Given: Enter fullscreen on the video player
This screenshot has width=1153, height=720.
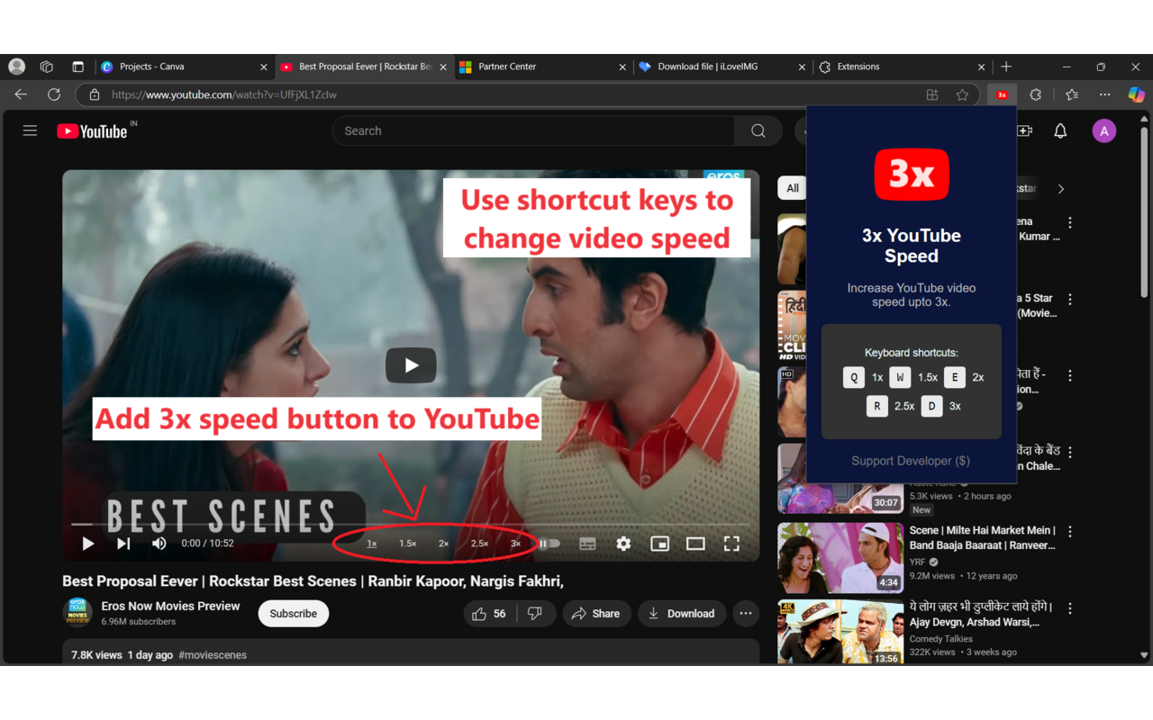Looking at the screenshot, I should [731, 544].
